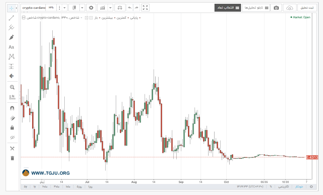Undo the last chart action
This screenshot has width=323, height=195.
[130, 8]
